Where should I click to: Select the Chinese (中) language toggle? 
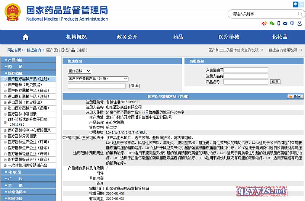click(295, 4)
